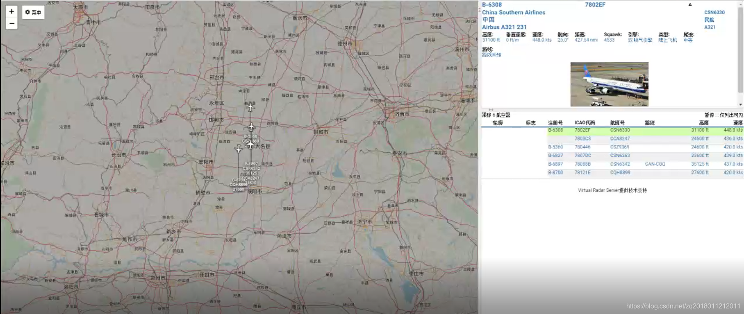
Task: Click the 仅列出可见 link
Action: pyautogui.click(x=731, y=115)
